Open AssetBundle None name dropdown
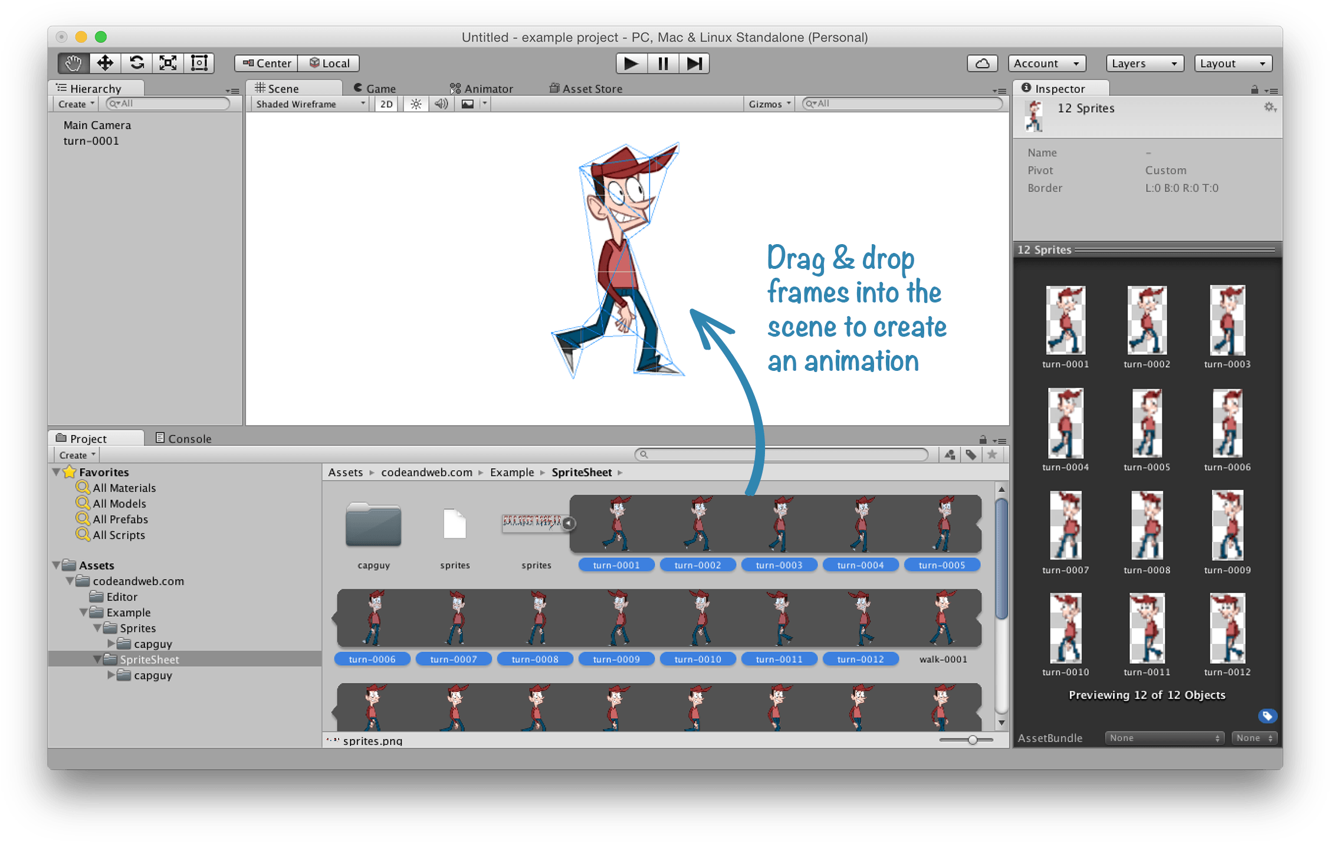This screenshot has width=1330, height=842. tap(1164, 738)
